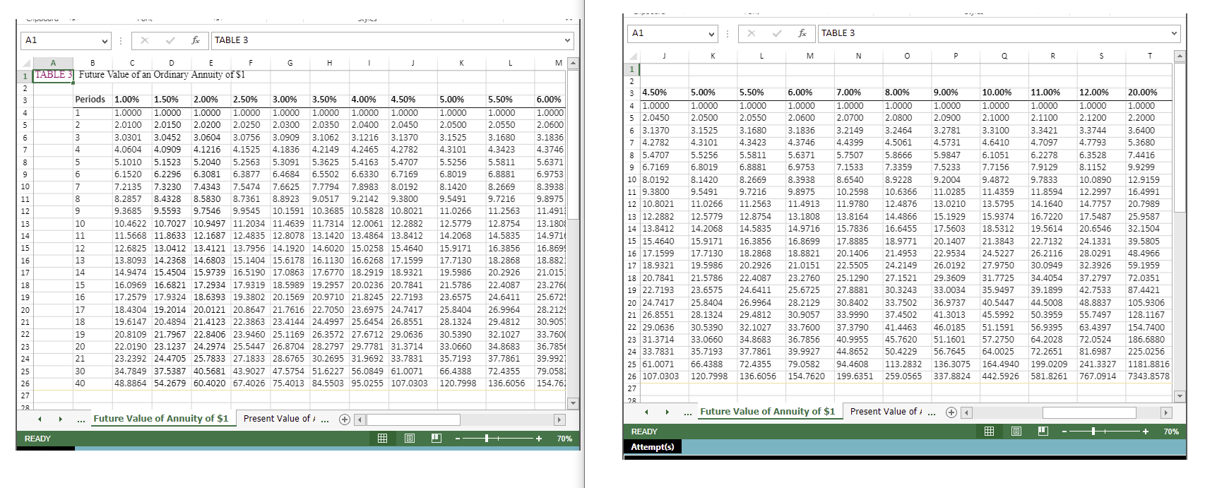This screenshot has width=1205, height=488.
Task: Select Normal view icon in right window status bar
Action: click(x=989, y=432)
